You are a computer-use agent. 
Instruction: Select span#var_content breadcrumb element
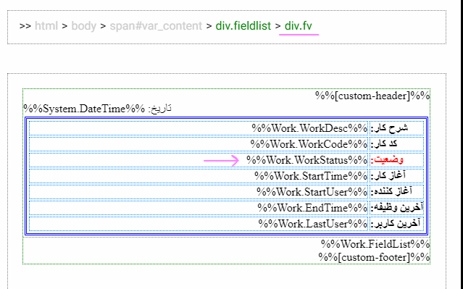click(156, 25)
